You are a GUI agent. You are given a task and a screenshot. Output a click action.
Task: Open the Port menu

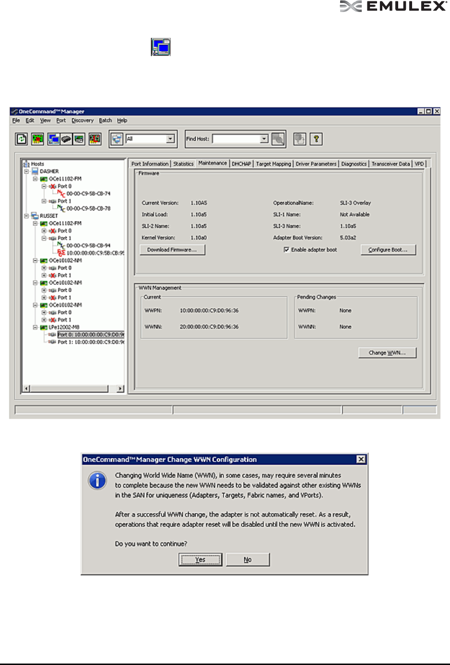click(x=61, y=121)
